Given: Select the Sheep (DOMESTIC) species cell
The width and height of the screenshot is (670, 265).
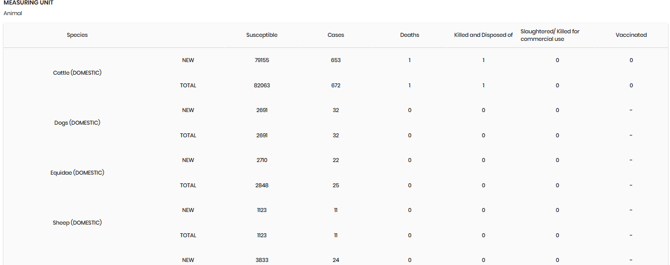Looking at the screenshot, I should tap(77, 223).
